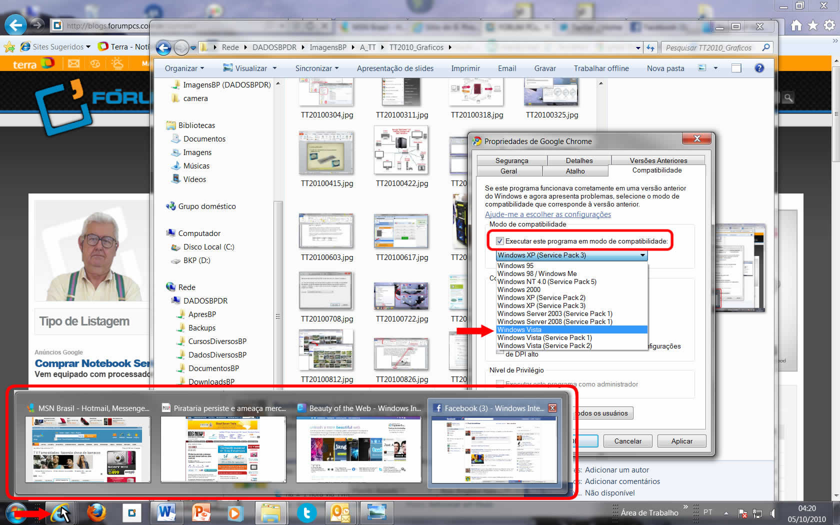
Task: Click Trabalhar offline in Explorer toolbar
Action: (601, 68)
